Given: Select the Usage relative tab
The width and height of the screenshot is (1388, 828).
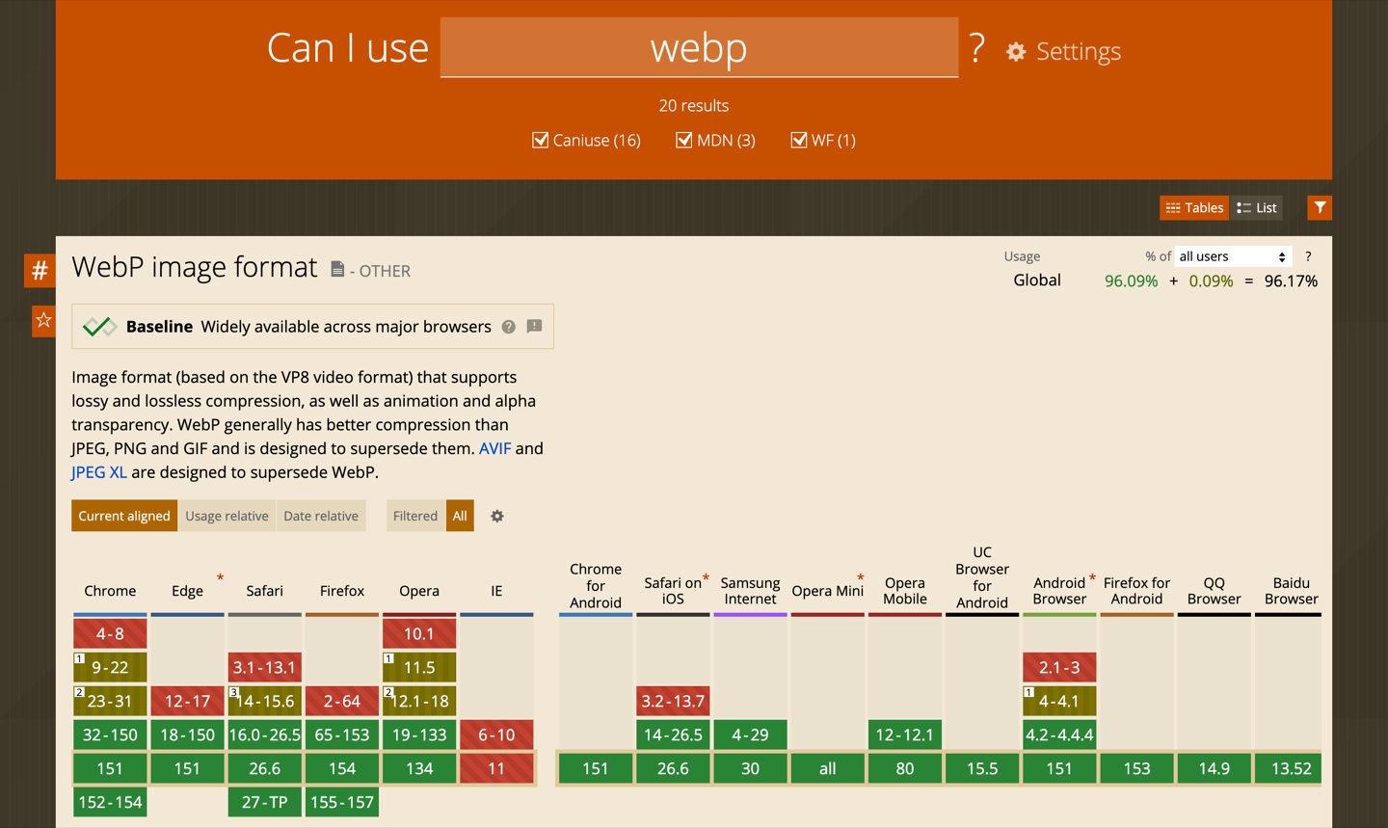Looking at the screenshot, I should 227,516.
